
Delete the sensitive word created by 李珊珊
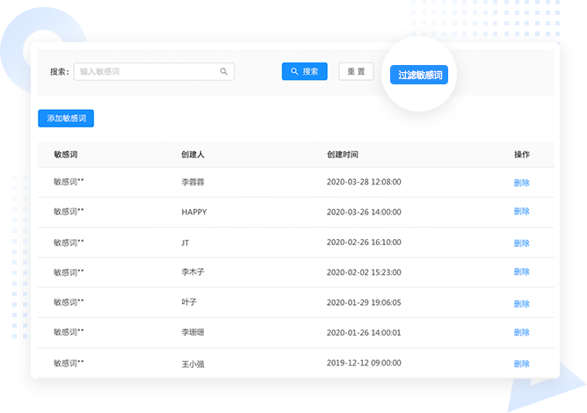tap(521, 333)
